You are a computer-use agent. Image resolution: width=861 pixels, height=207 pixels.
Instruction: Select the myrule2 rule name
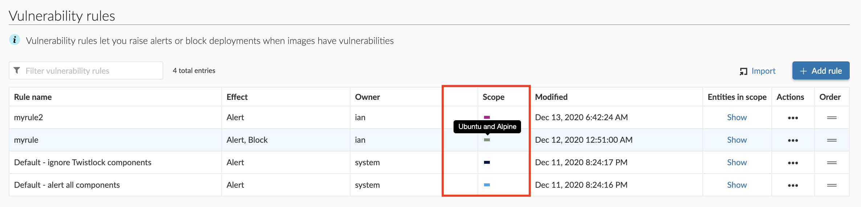pos(28,117)
